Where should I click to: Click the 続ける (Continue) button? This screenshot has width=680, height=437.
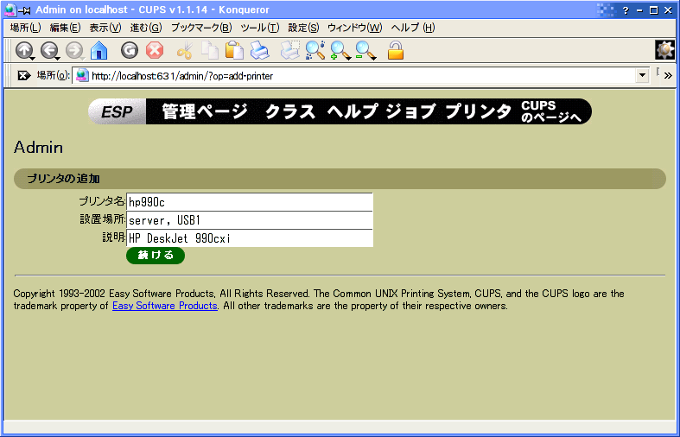[x=156, y=256]
